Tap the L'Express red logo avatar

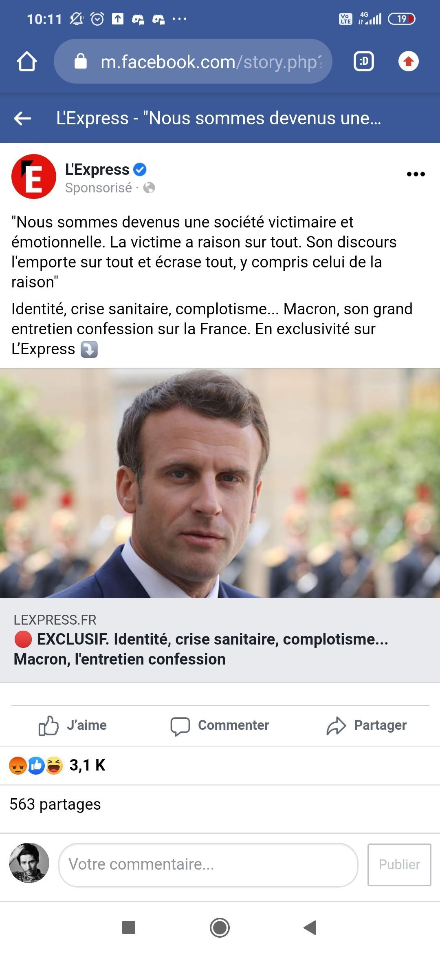tap(34, 177)
